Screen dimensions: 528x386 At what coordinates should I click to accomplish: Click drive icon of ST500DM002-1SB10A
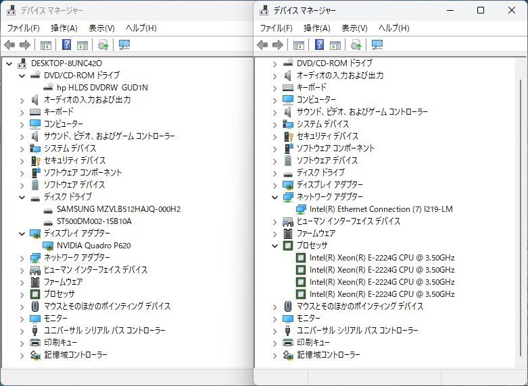pos(48,223)
